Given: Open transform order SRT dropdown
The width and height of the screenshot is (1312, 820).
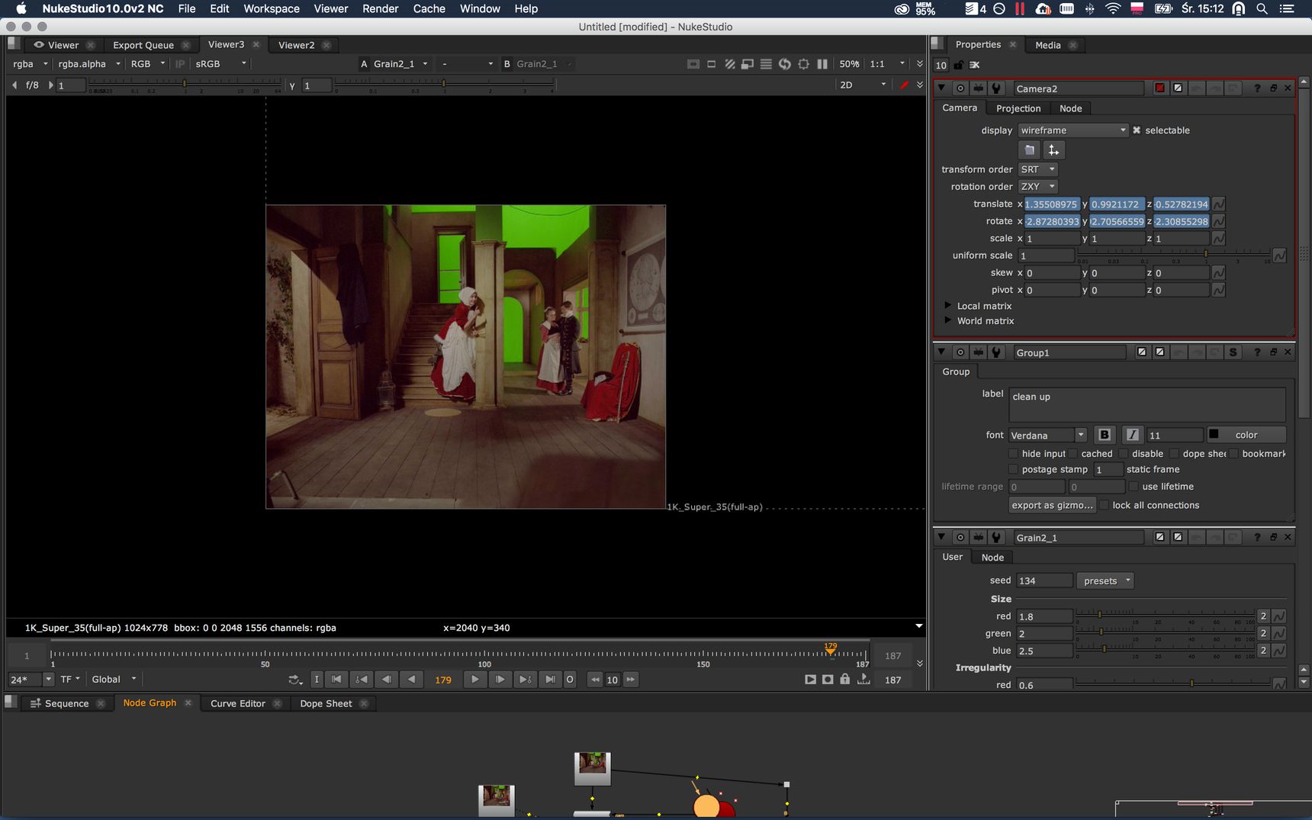Looking at the screenshot, I should coord(1037,169).
